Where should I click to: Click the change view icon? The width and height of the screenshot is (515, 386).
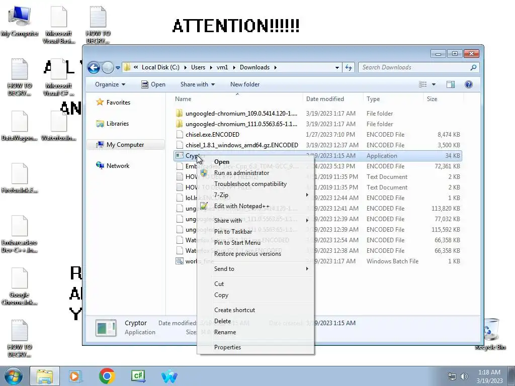pyautogui.click(x=423, y=84)
